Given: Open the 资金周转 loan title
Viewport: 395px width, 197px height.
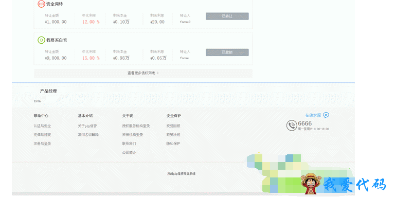Looking at the screenshot, I should click(55, 4).
